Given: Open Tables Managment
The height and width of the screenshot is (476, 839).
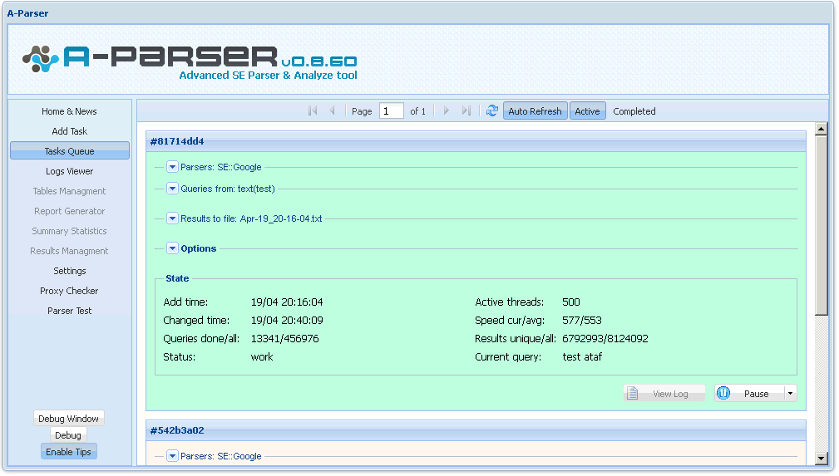Looking at the screenshot, I should 70,191.
